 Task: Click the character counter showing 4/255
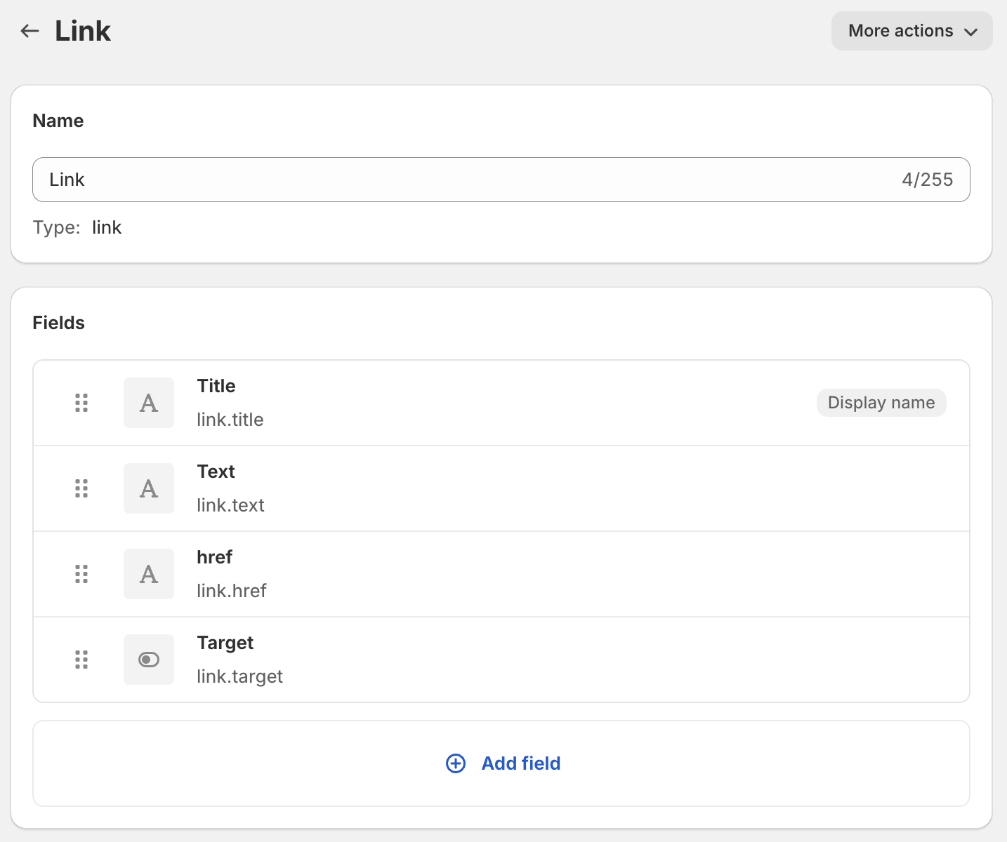[927, 180]
